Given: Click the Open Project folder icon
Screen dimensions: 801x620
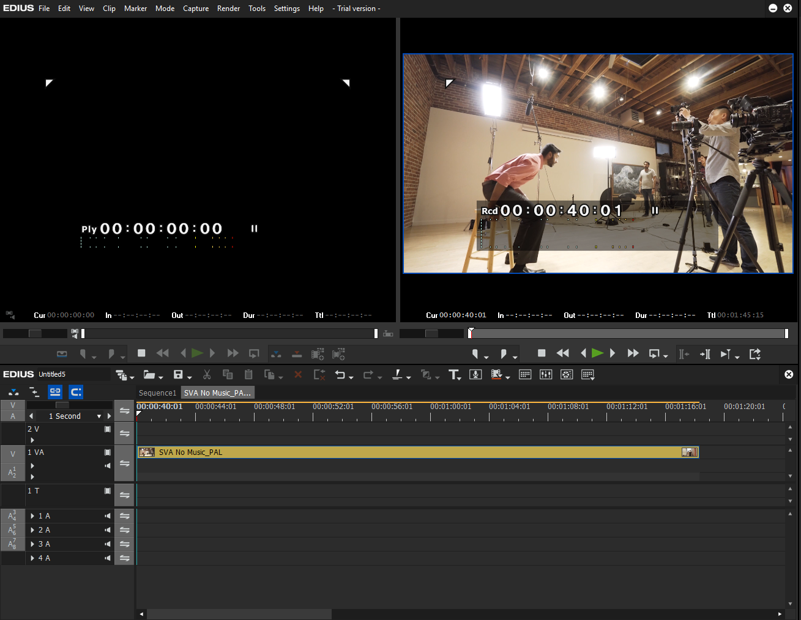Looking at the screenshot, I should point(149,374).
